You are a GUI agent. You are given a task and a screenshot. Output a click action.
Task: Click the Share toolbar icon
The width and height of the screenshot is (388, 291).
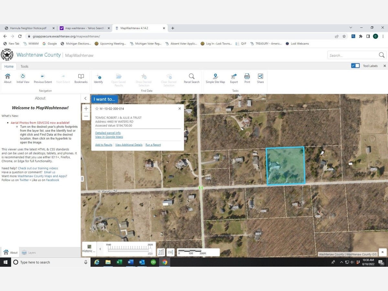coord(260,77)
